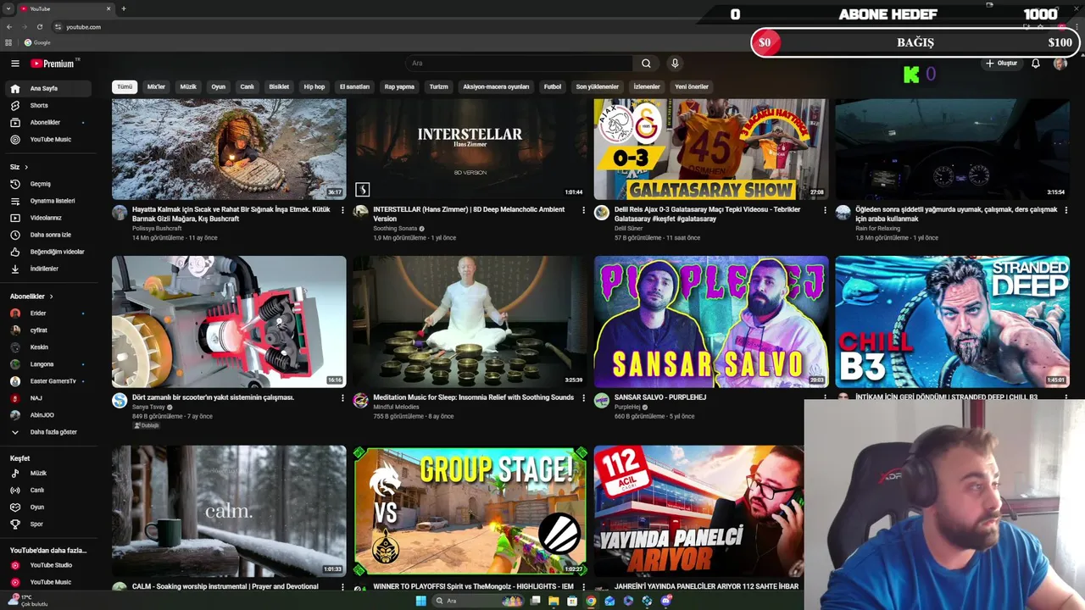Open İndirilenler downloads
Viewport: 1085px width, 610px height.
coord(47,269)
